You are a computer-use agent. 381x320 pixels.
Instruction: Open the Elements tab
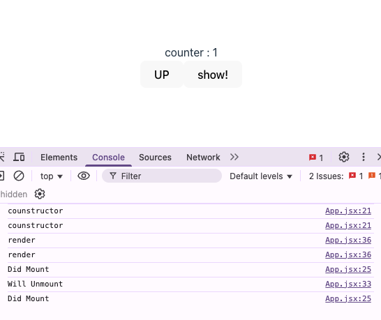click(59, 158)
